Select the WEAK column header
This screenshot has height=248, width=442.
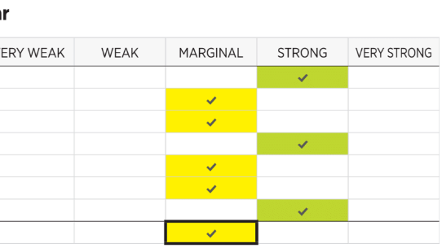pos(120,53)
